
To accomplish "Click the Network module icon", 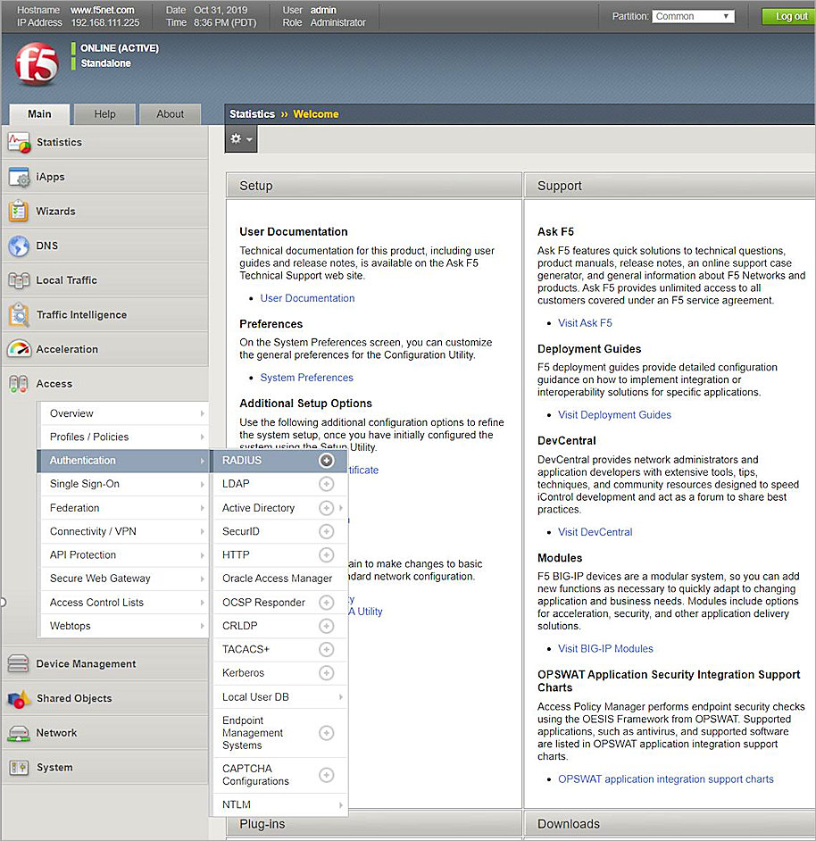I will (x=20, y=732).
